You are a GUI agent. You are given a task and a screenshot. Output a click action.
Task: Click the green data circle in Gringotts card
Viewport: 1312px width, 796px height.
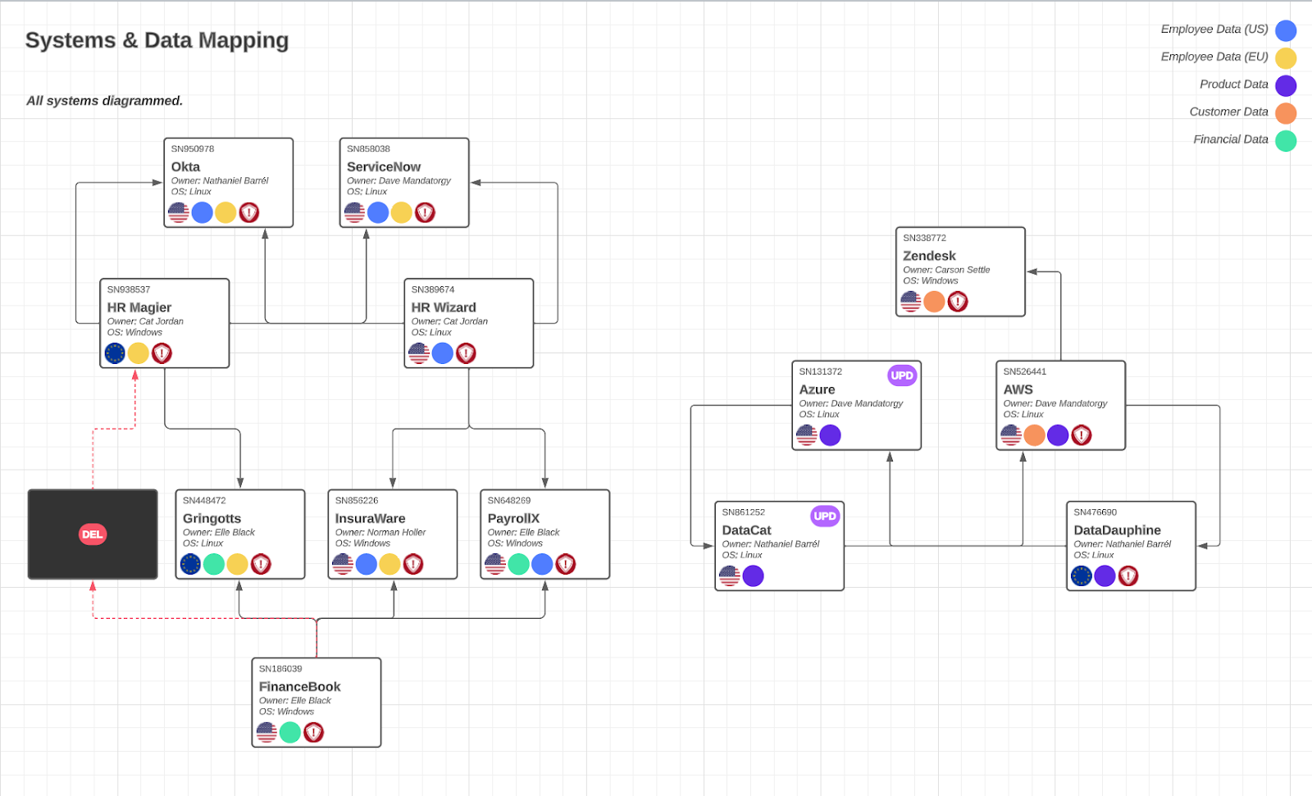click(214, 564)
